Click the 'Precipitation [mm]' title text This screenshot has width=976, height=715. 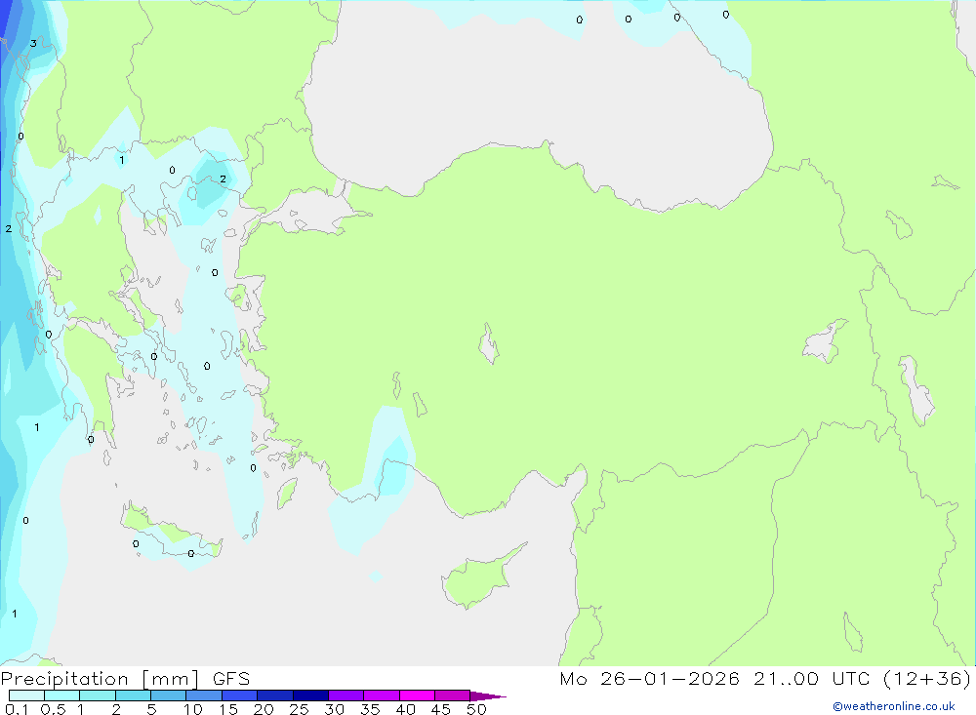[x=100, y=679]
